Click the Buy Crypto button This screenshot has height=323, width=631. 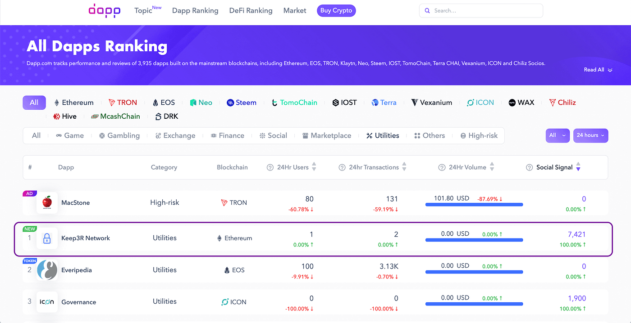point(336,11)
